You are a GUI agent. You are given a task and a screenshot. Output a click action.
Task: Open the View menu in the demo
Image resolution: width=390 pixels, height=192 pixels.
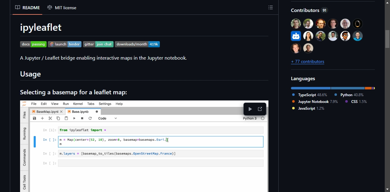pyautogui.click(x=55, y=104)
